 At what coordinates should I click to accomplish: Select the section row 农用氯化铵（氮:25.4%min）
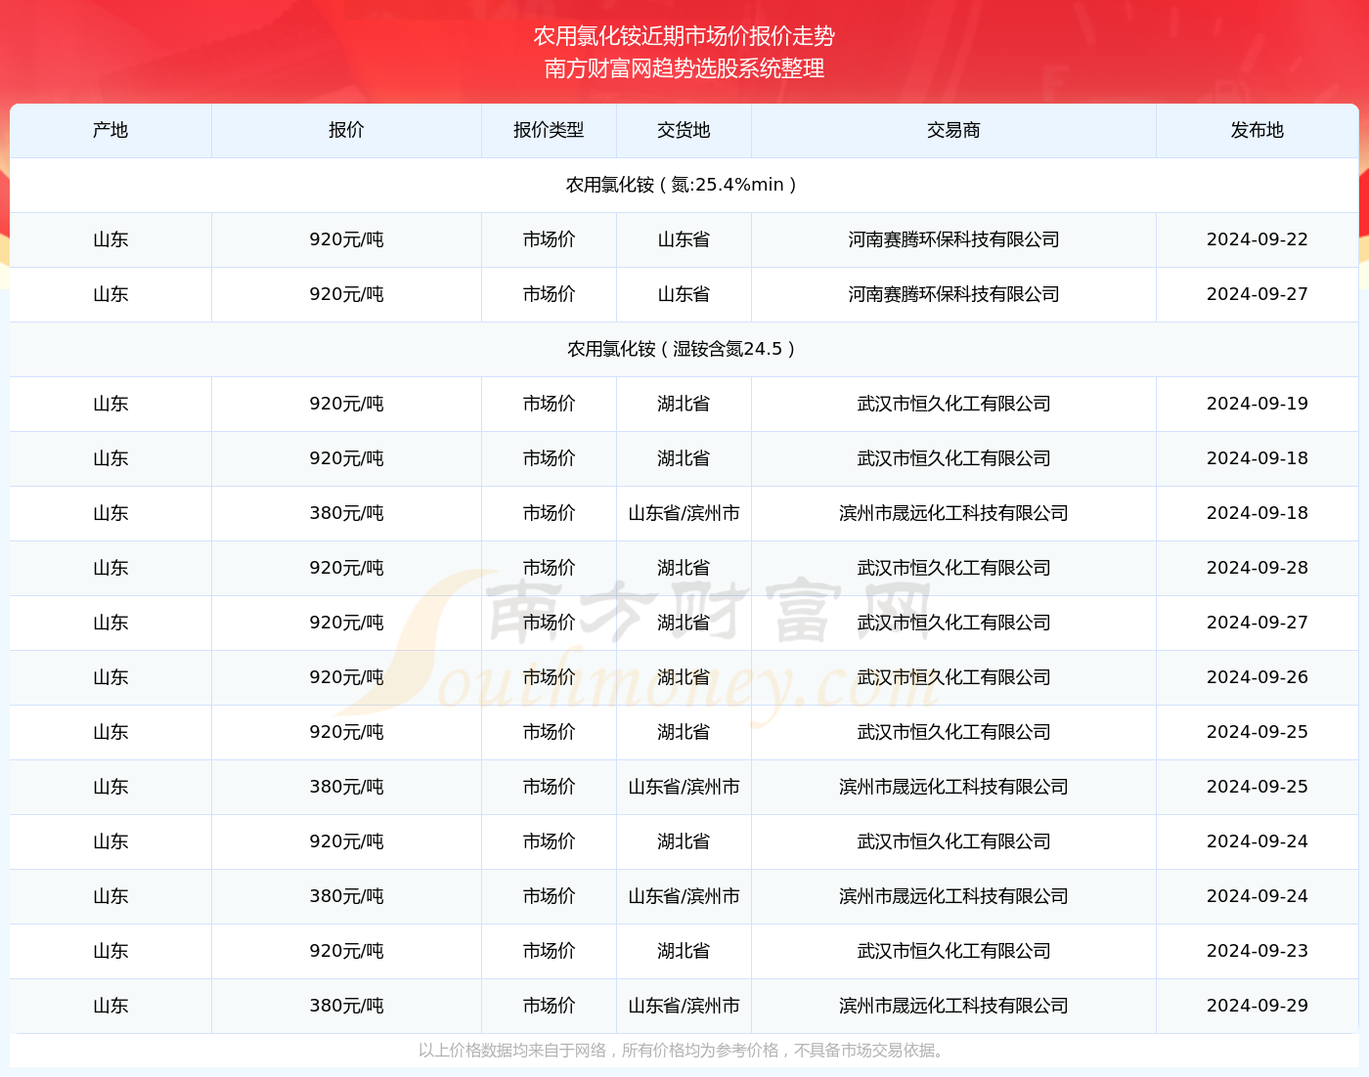coord(684,185)
